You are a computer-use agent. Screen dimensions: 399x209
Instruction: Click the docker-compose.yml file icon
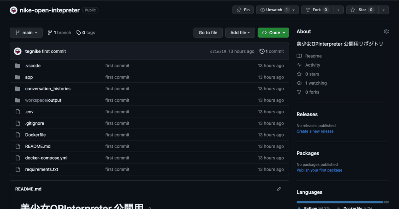pos(18,158)
